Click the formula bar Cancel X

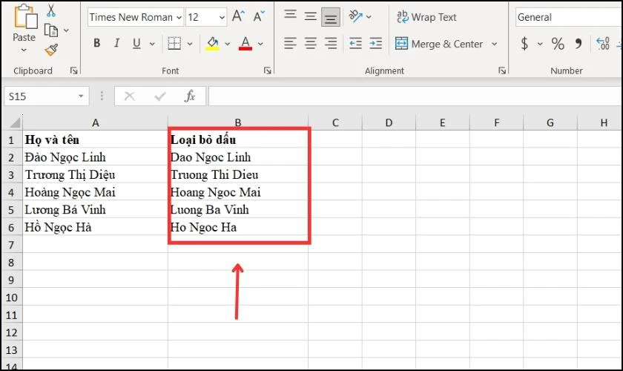tap(130, 96)
